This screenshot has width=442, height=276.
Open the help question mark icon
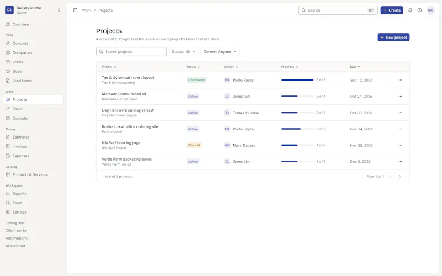pos(420,10)
